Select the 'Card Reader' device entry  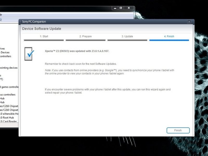click(x=8, y=121)
